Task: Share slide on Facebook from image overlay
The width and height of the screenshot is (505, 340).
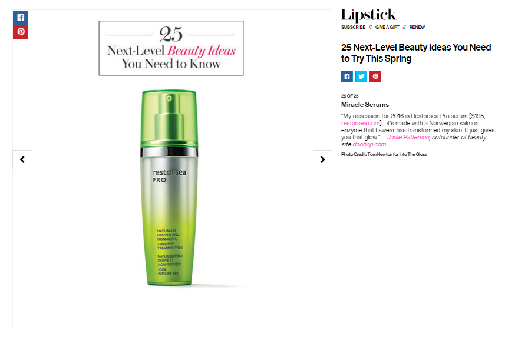Action: 20,18
